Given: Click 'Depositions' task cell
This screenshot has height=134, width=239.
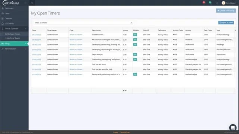Looking at the screenshot, I should coord(221,55).
